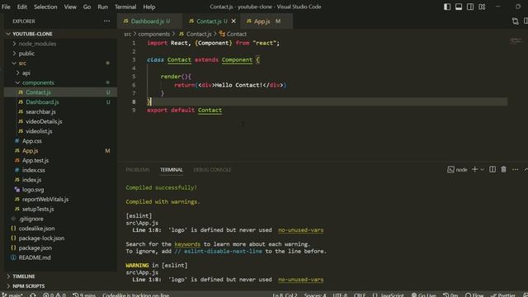Click open changes compare icon

click(515, 21)
